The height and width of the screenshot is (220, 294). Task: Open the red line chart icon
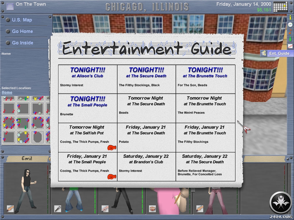[290, 46]
